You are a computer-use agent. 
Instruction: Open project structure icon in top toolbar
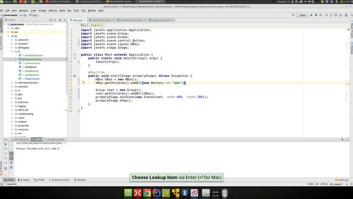(346, 15)
